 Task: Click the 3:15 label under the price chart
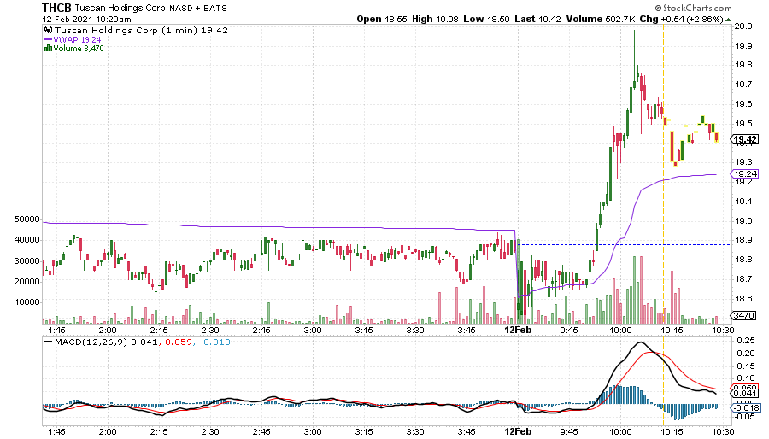363,331
